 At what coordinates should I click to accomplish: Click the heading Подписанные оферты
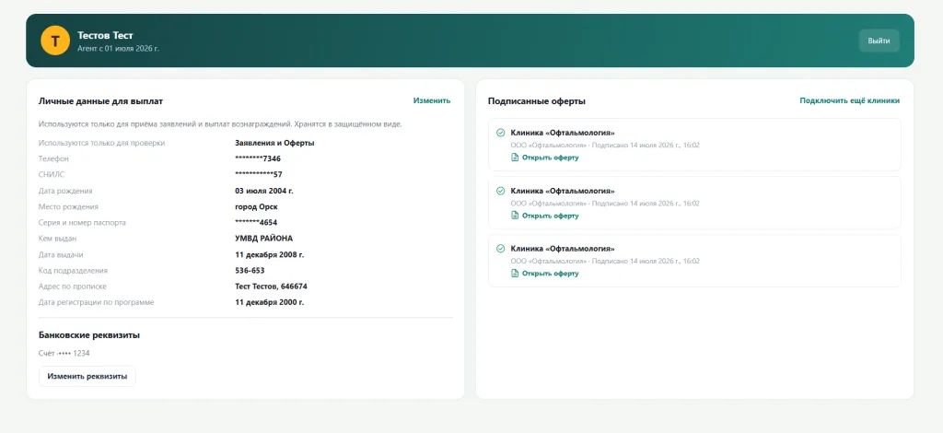point(537,101)
